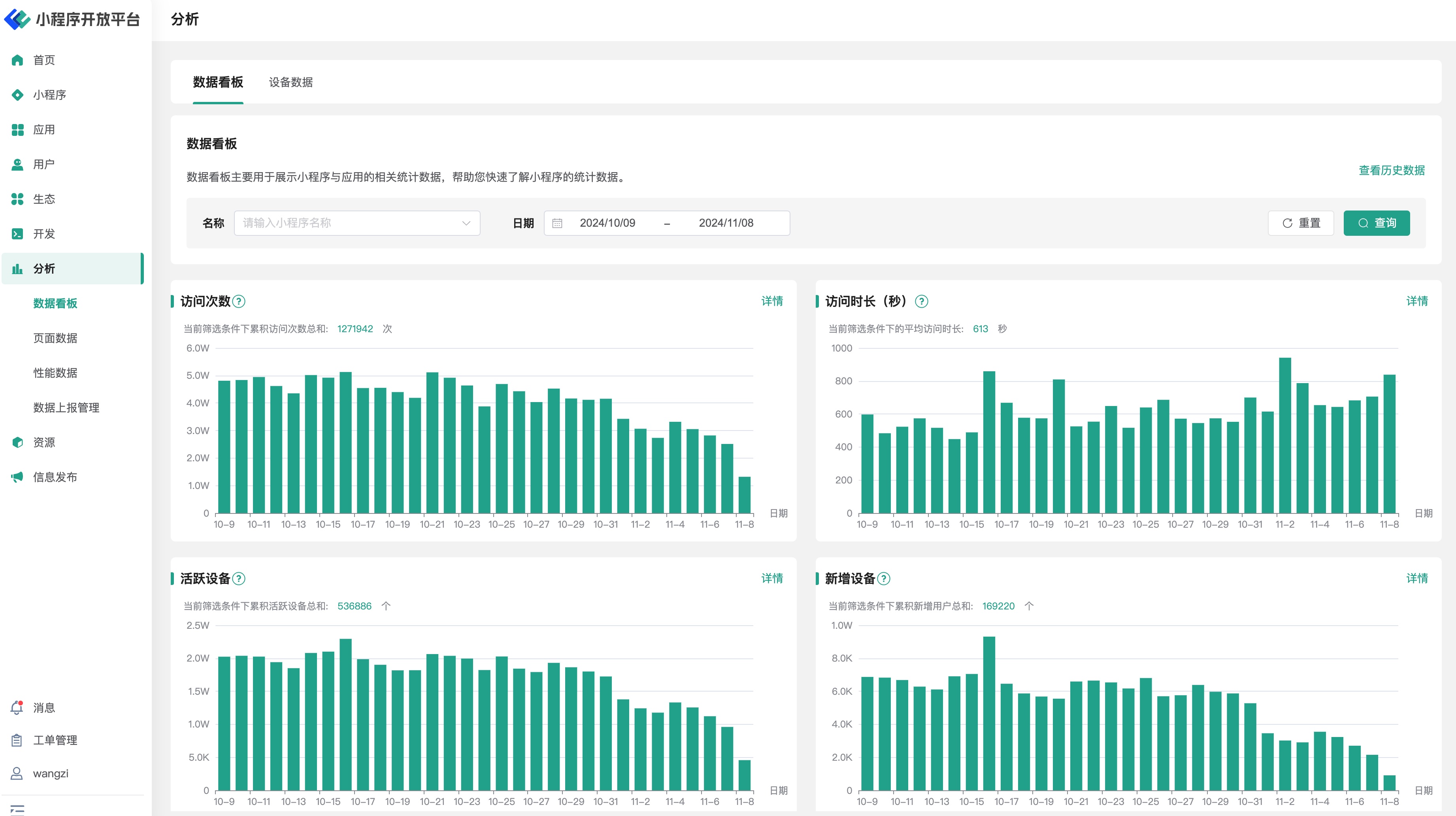Click the calendar icon in date field
This screenshot has width=1456, height=816.
(x=557, y=223)
